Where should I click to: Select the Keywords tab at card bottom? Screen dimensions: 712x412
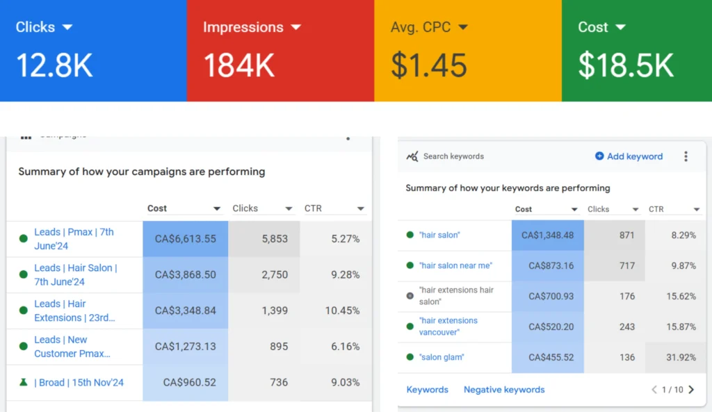pyautogui.click(x=427, y=390)
